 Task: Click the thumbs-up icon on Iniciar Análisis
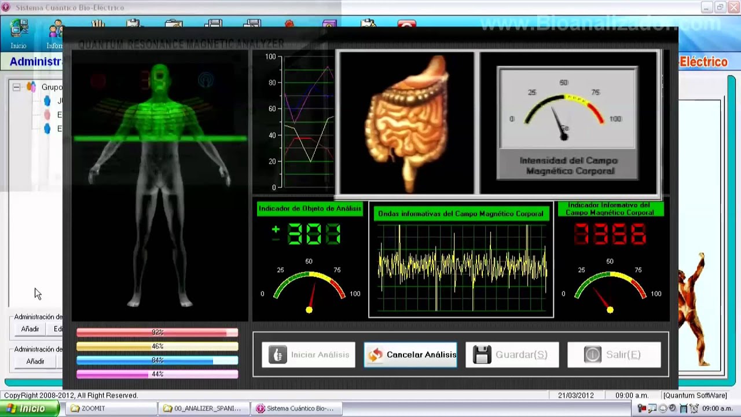[277, 354]
